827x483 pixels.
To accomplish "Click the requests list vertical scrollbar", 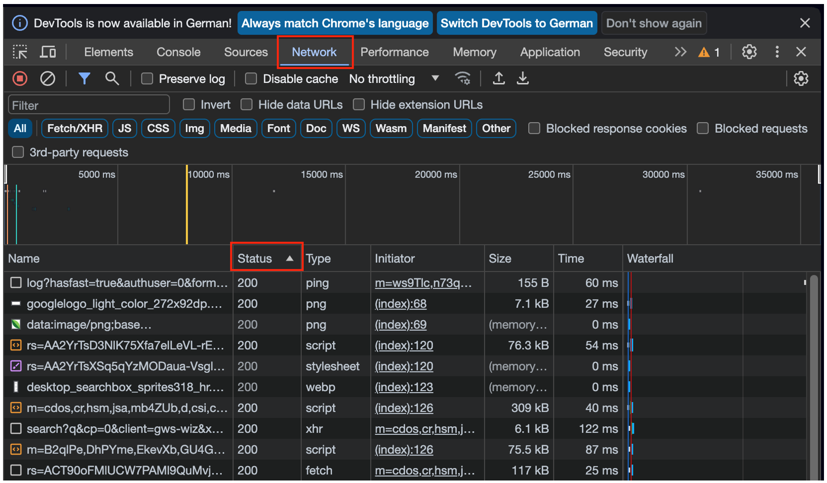I will (814, 377).
